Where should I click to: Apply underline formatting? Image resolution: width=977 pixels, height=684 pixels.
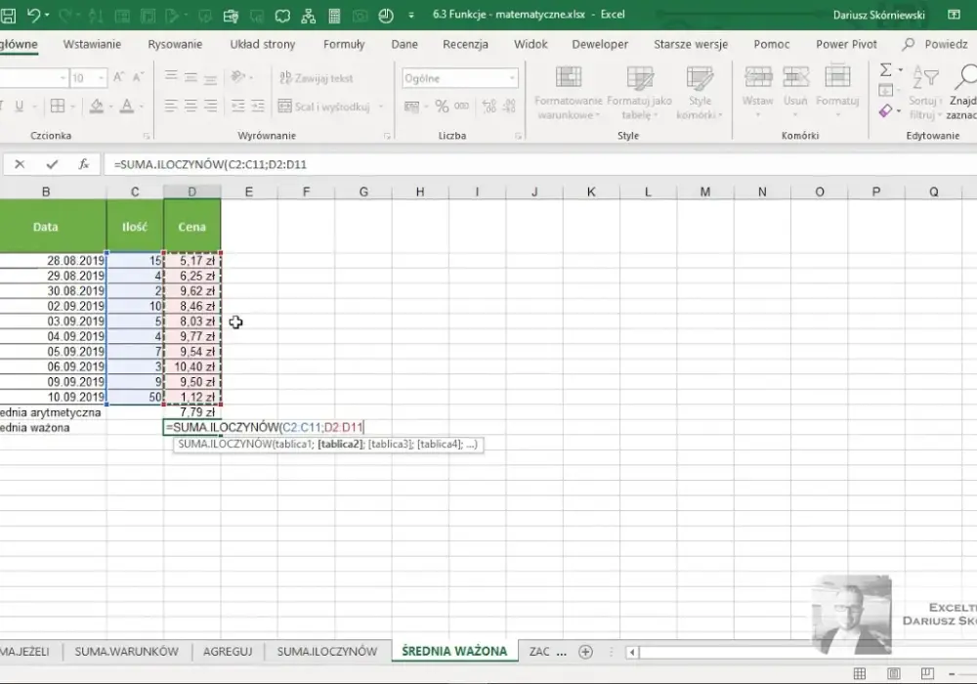click(x=20, y=106)
